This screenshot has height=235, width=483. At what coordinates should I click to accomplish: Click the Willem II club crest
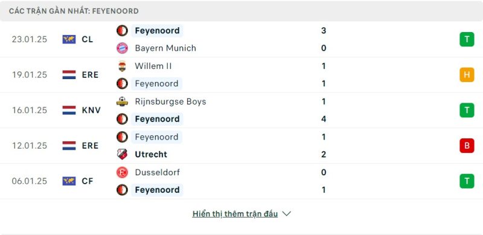coord(123,66)
